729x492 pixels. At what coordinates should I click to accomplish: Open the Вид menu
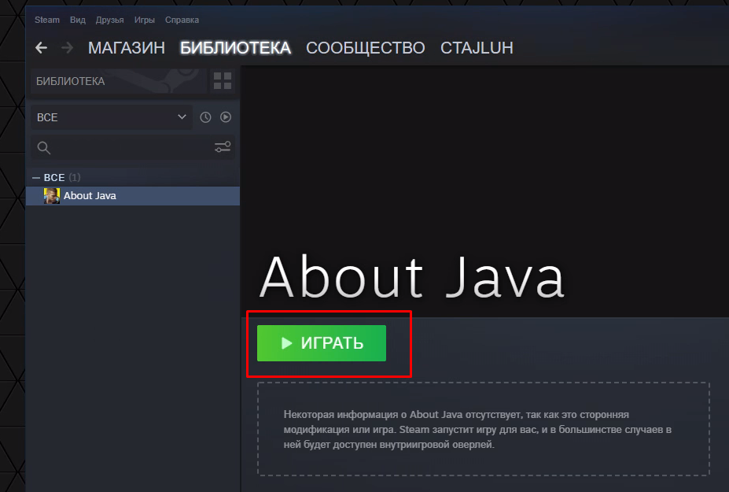coord(78,20)
